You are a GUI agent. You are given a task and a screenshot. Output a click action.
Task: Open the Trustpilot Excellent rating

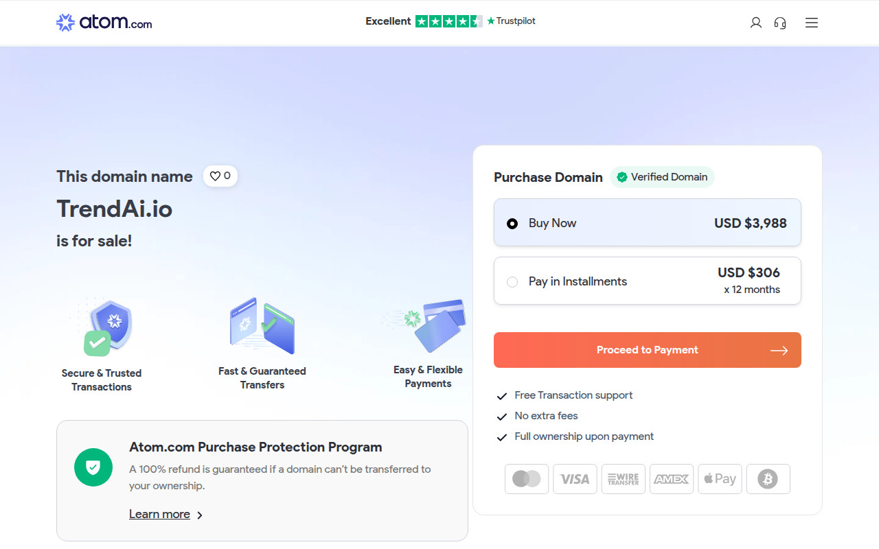point(450,21)
